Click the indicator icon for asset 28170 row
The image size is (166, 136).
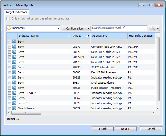tap(14, 47)
